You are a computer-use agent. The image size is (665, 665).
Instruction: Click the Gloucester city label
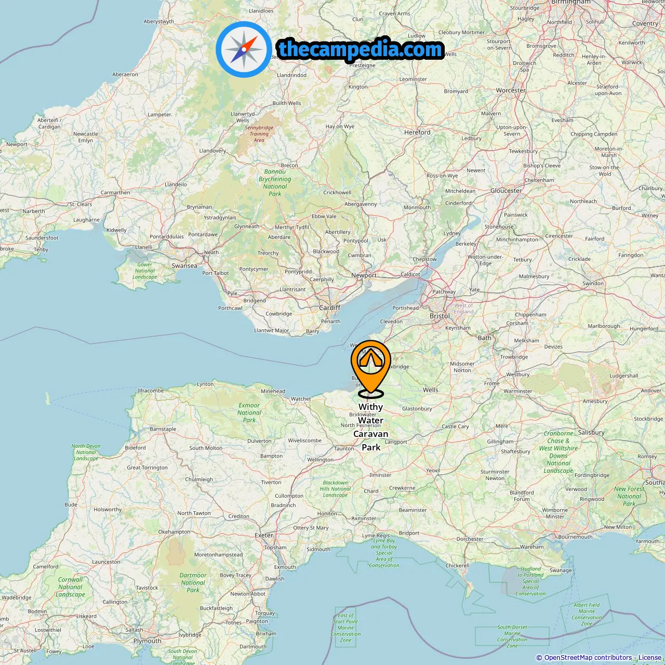click(x=506, y=191)
